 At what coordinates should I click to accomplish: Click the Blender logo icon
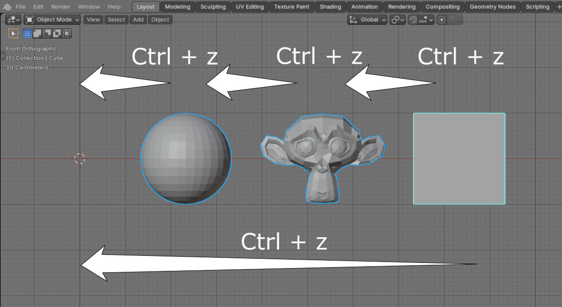coord(6,7)
